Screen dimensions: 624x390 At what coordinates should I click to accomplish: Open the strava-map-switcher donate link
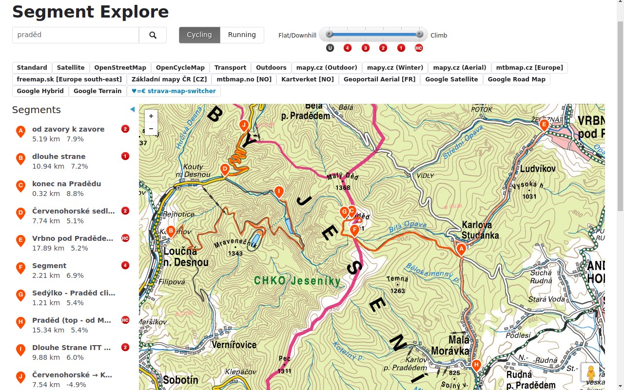coord(174,91)
